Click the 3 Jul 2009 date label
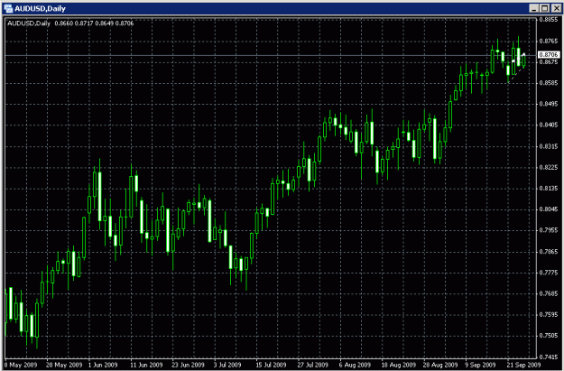This screenshot has width=564, height=371. coord(227,365)
